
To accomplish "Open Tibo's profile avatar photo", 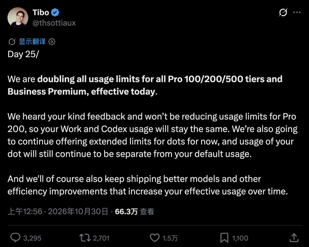I will [x=18, y=17].
